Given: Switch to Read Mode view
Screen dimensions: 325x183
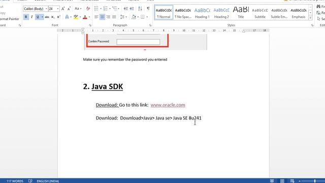Looking at the screenshot, I should [x=272, y=181].
